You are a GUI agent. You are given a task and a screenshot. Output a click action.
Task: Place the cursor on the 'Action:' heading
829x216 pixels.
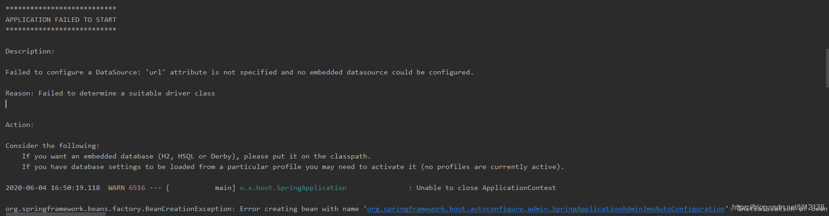(20, 125)
